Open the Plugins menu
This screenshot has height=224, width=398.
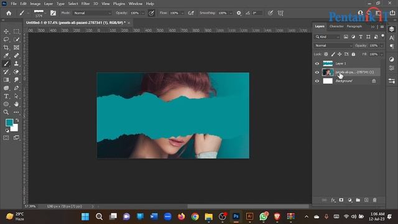point(119,4)
